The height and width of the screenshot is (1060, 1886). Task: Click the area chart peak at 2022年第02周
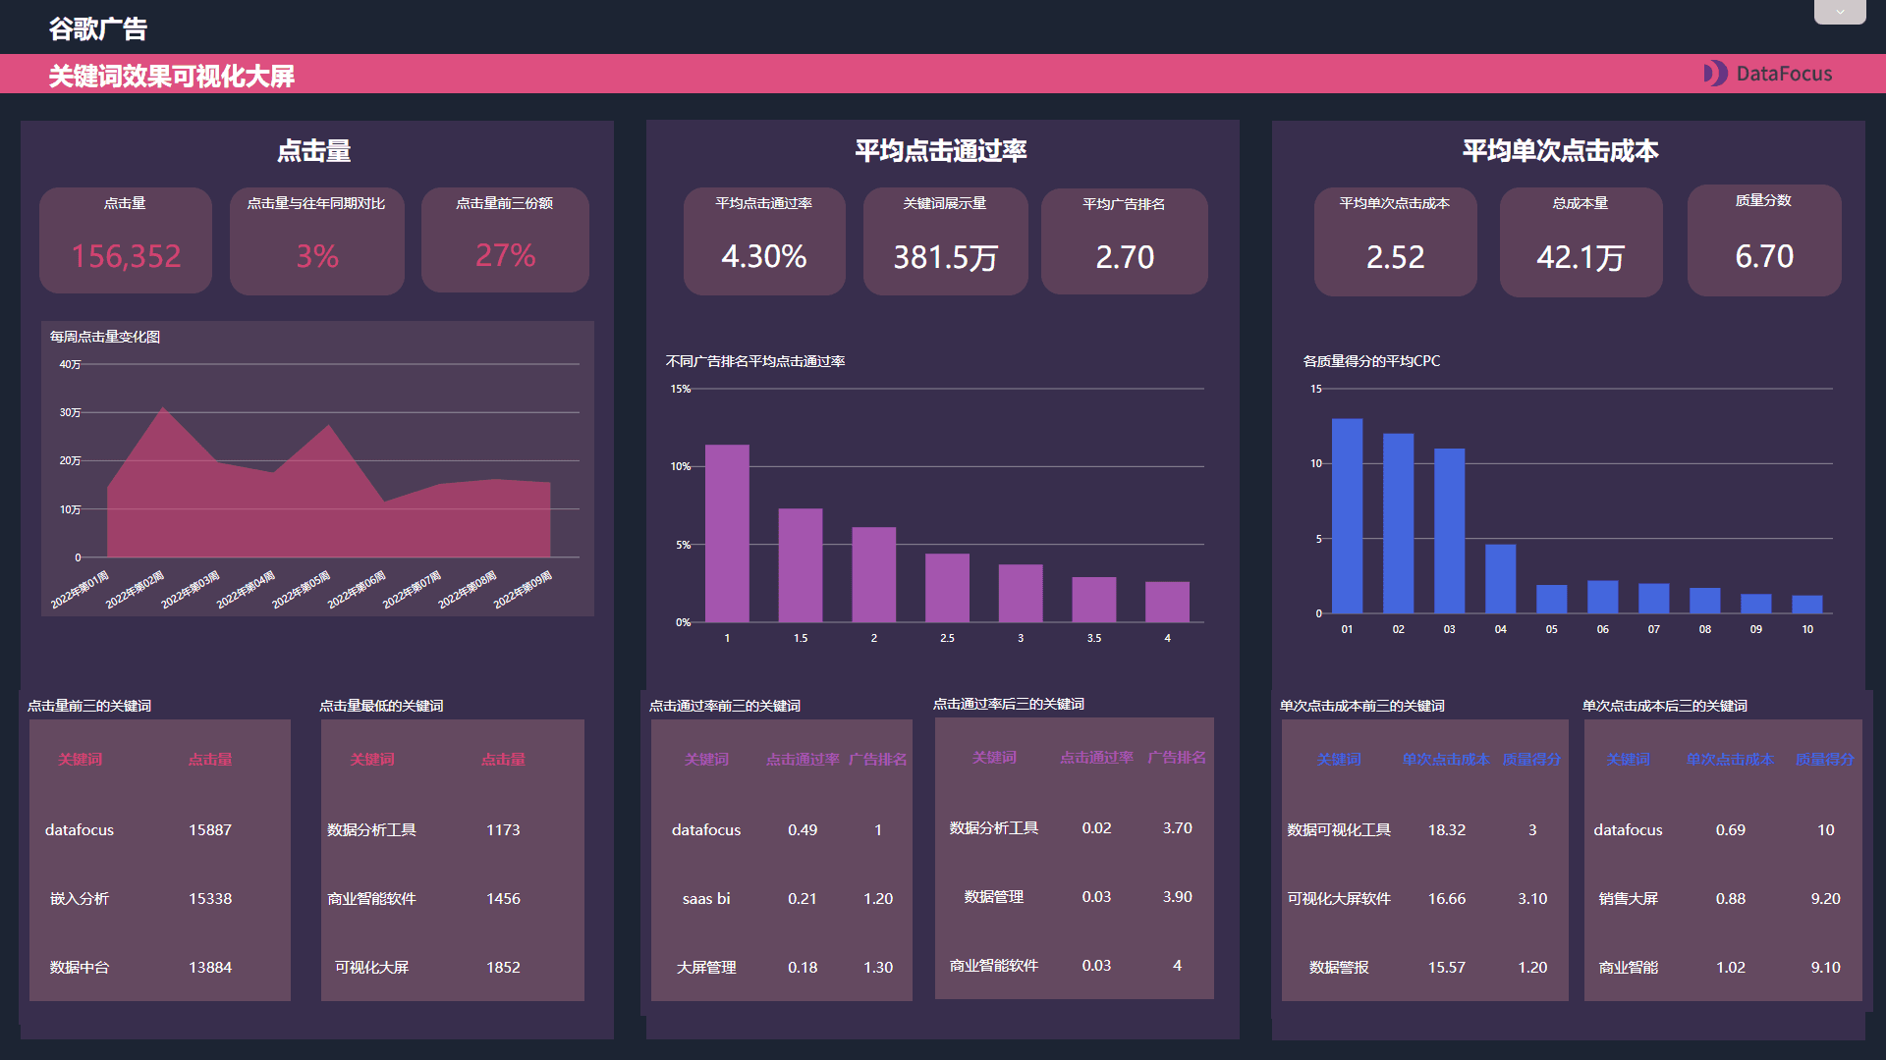click(163, 408)
